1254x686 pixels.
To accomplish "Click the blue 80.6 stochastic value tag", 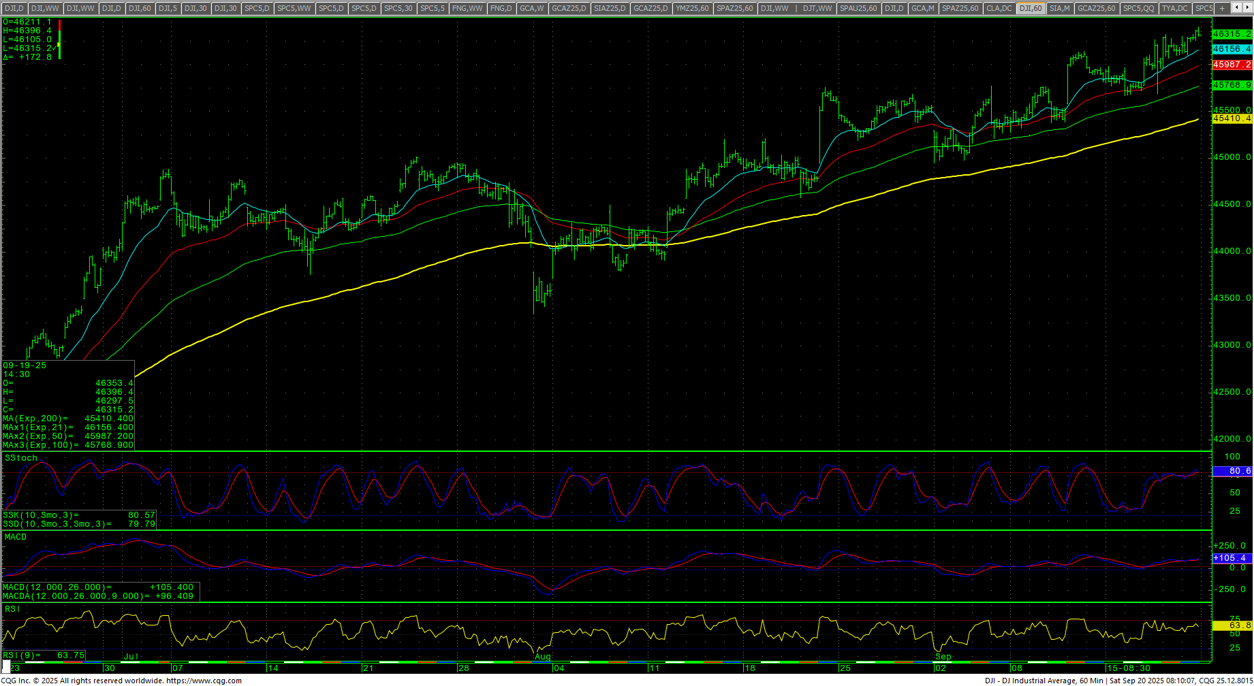I will (x=1232, y=471).
